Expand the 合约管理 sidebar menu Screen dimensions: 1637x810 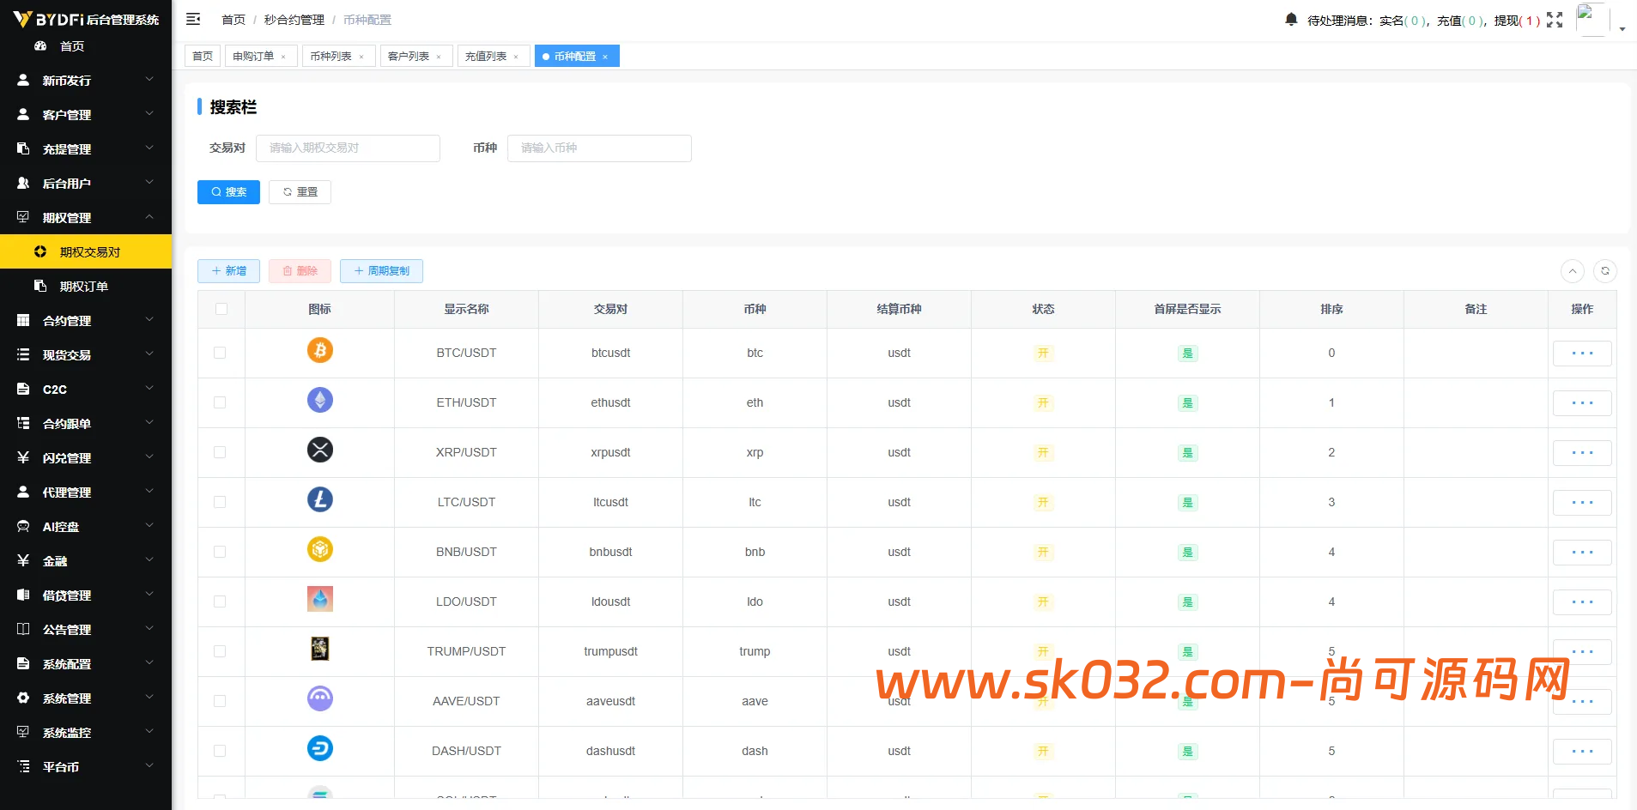pyautogui.click(x=86, y=320)
